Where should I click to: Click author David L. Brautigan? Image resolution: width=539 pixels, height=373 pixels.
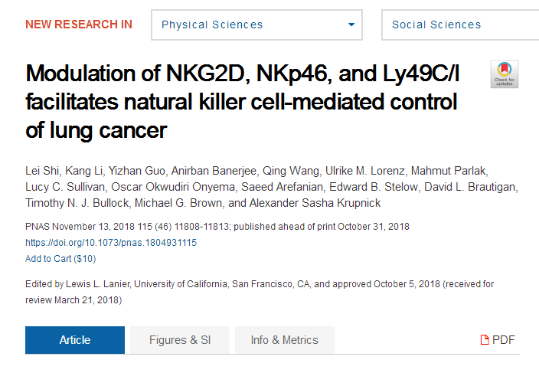tap(470, 187)
